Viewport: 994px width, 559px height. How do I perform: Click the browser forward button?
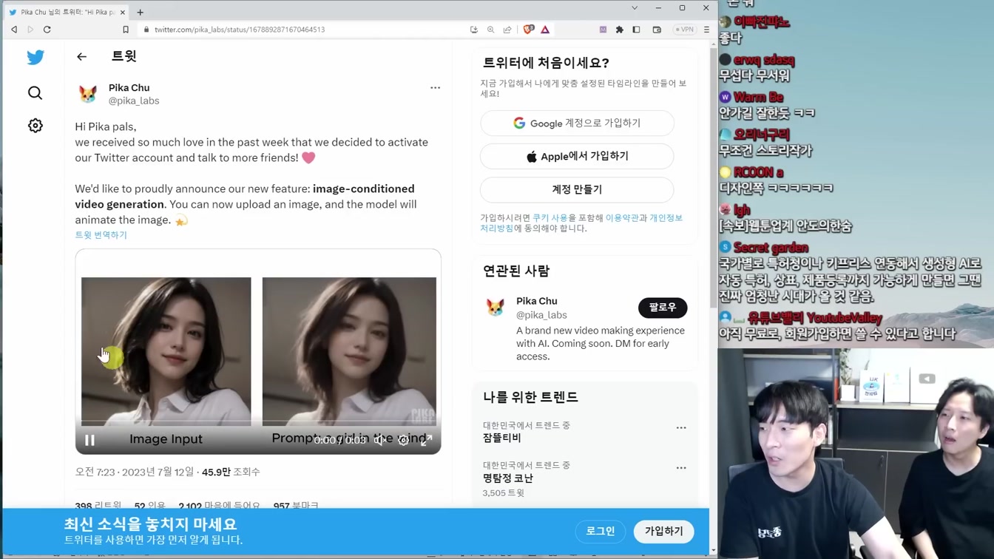(x=30, y=30)
